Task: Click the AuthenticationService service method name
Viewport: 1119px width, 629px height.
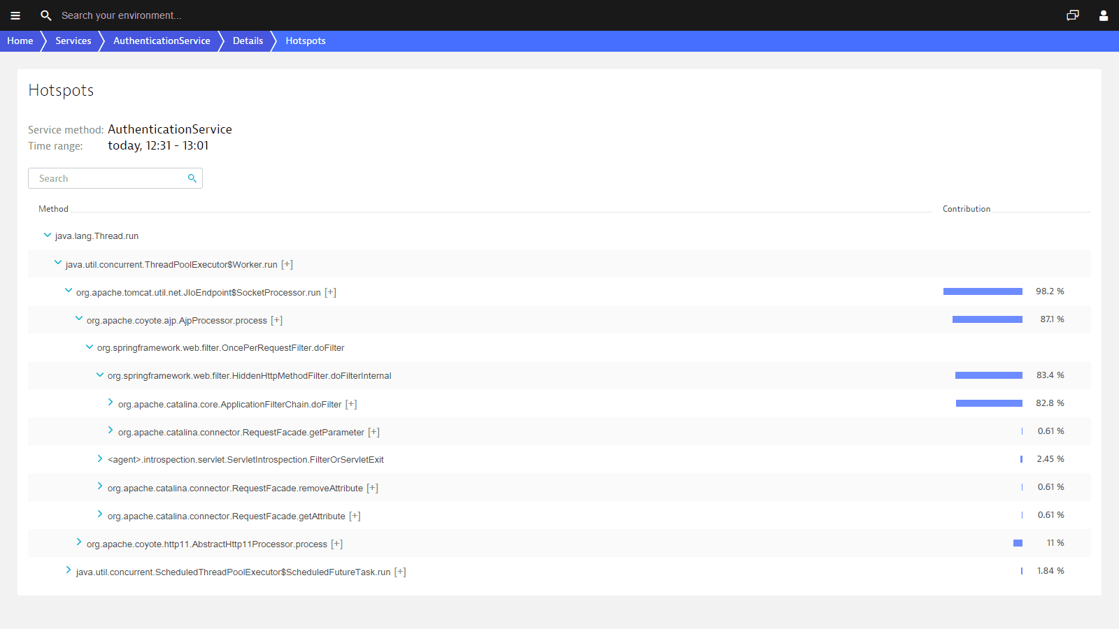Action: point(170,129)
